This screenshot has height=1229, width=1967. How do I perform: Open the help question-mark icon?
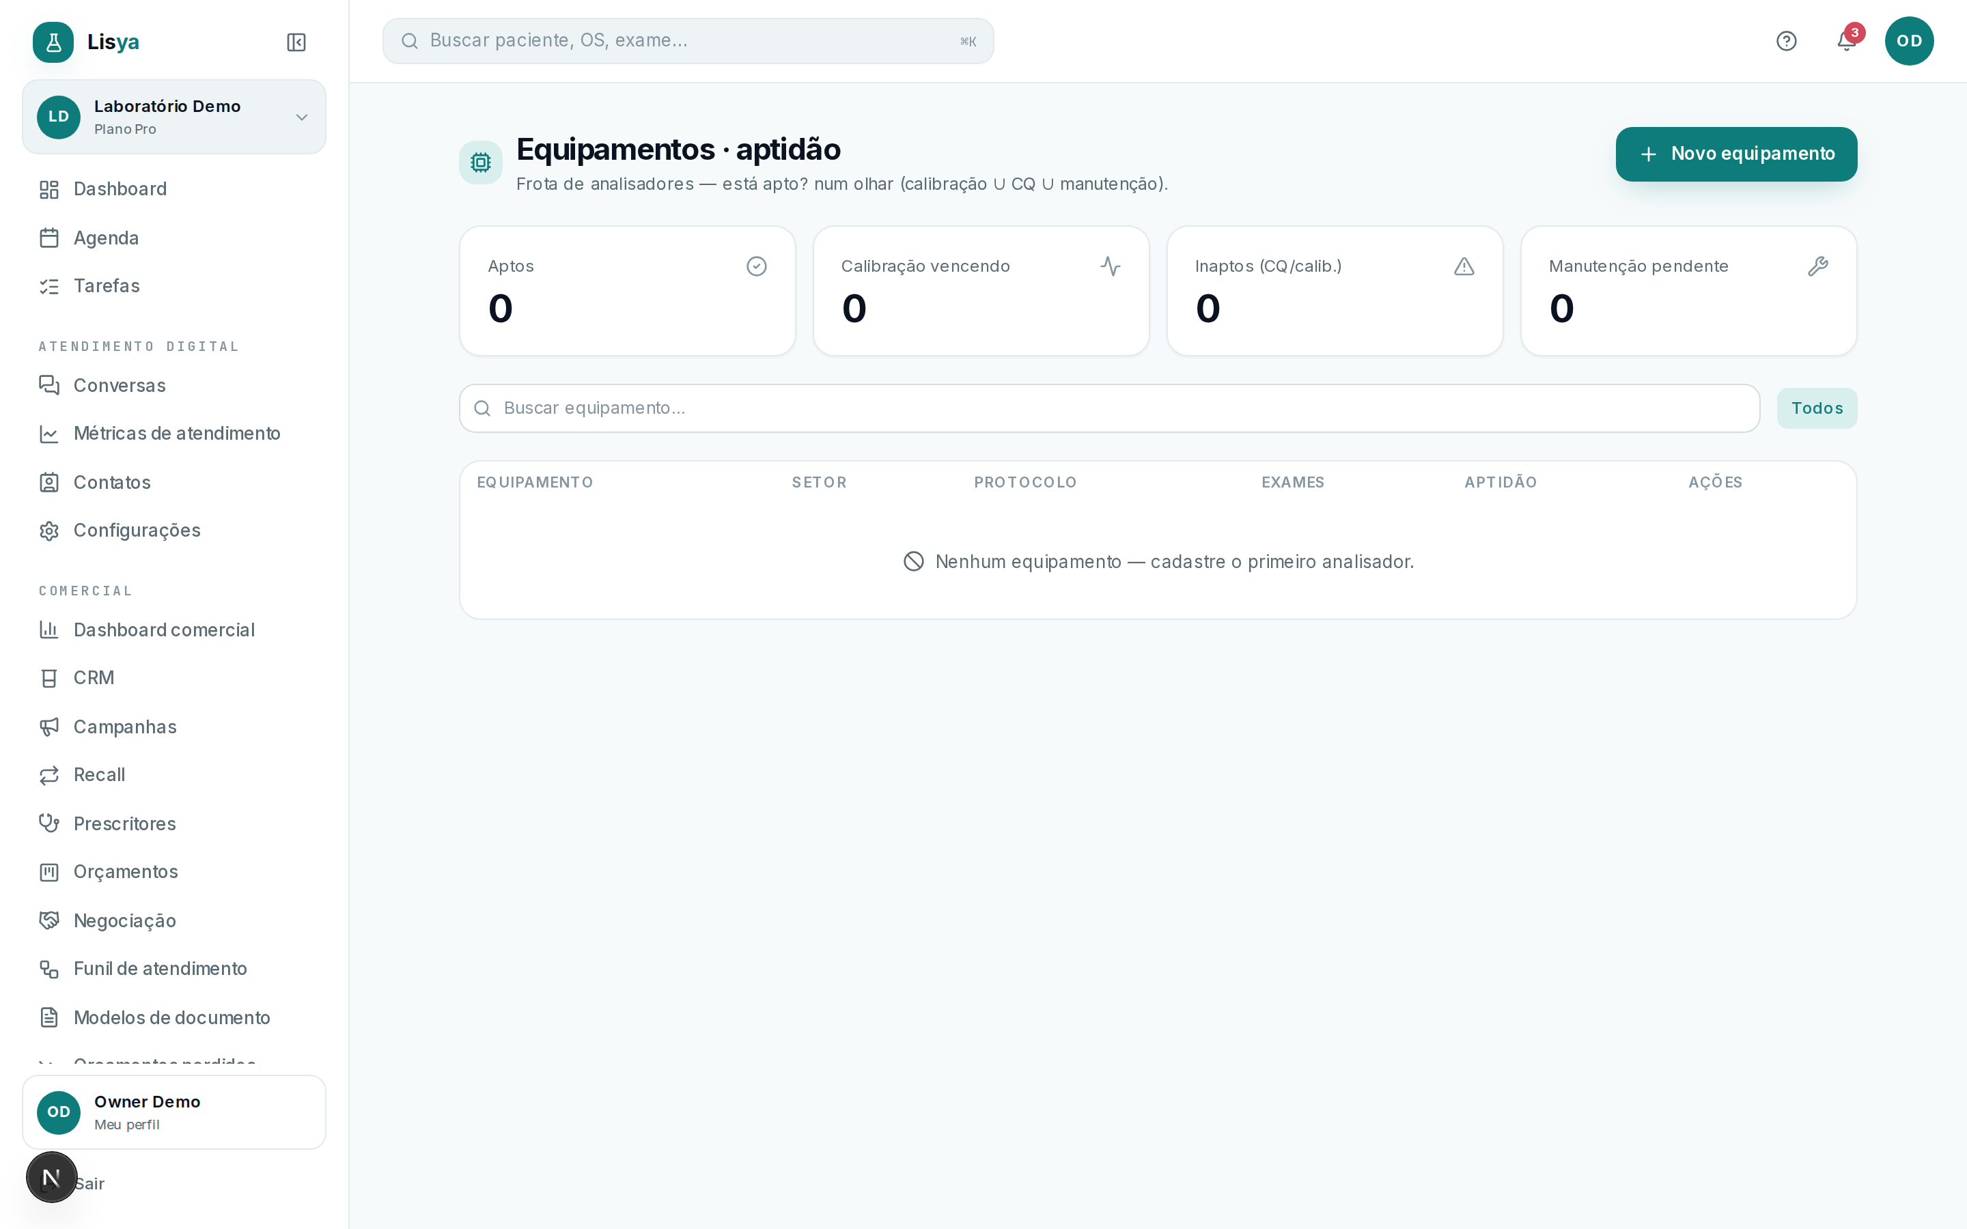click(x=1786, y=41)
